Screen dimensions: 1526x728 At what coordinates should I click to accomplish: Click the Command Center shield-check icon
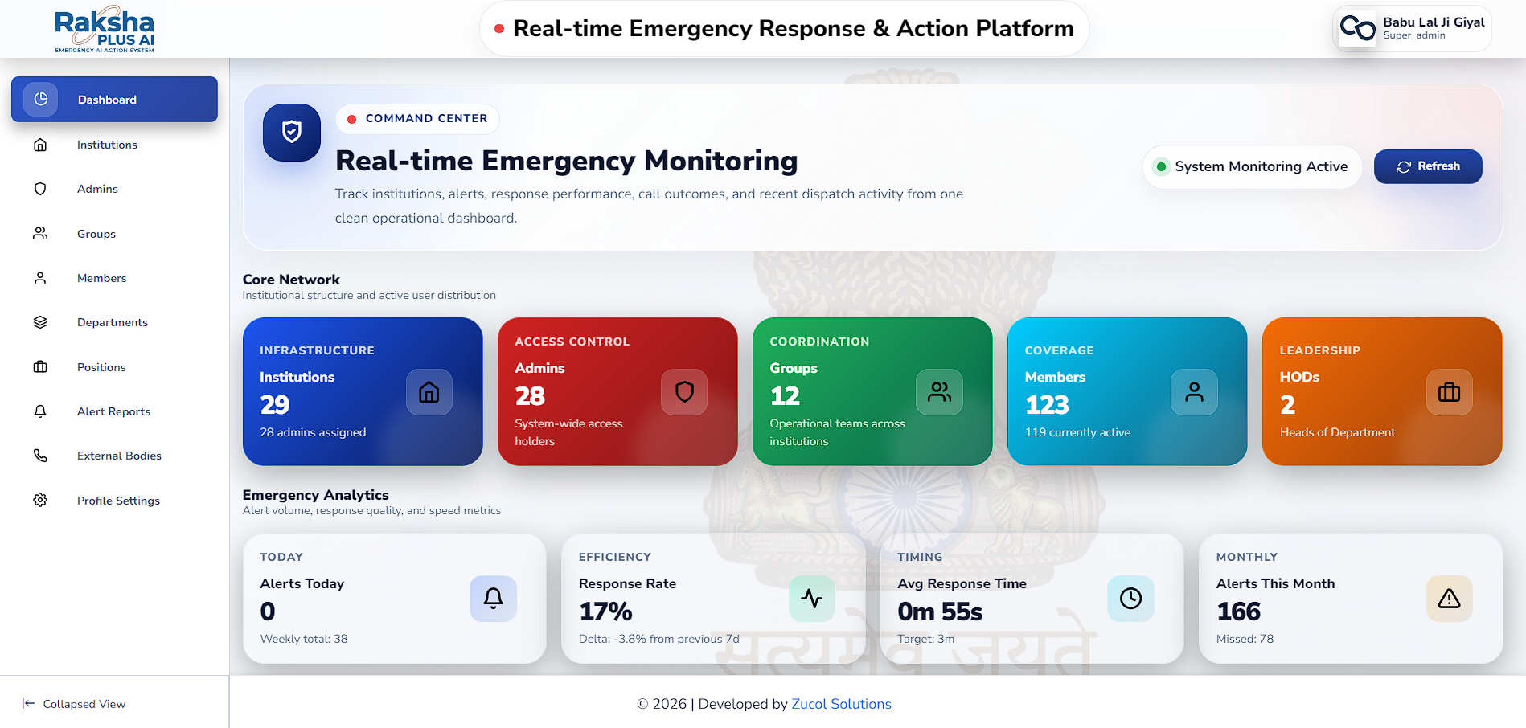(292, 132)
